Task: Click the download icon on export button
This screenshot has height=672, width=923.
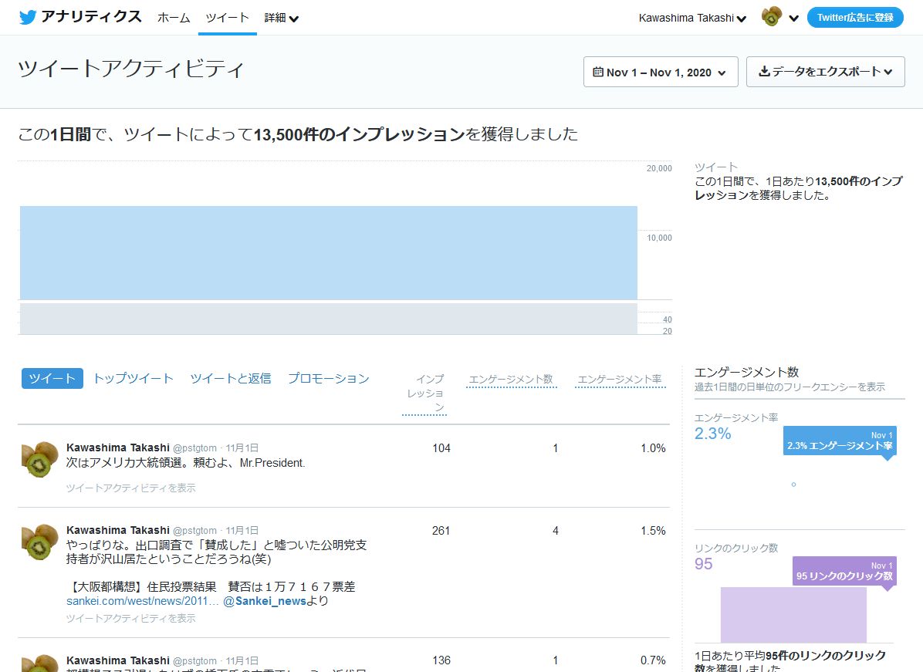Action: click(x=764, y=71)
